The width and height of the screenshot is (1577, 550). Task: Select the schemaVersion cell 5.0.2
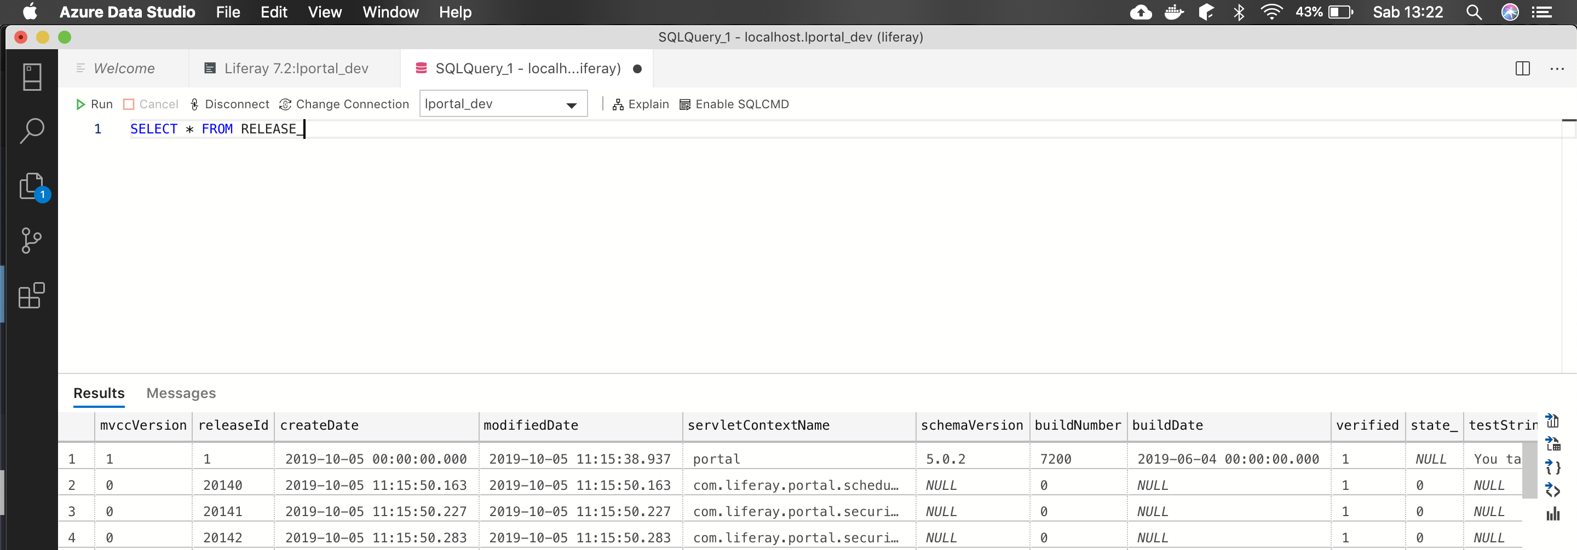coord(972,459)
